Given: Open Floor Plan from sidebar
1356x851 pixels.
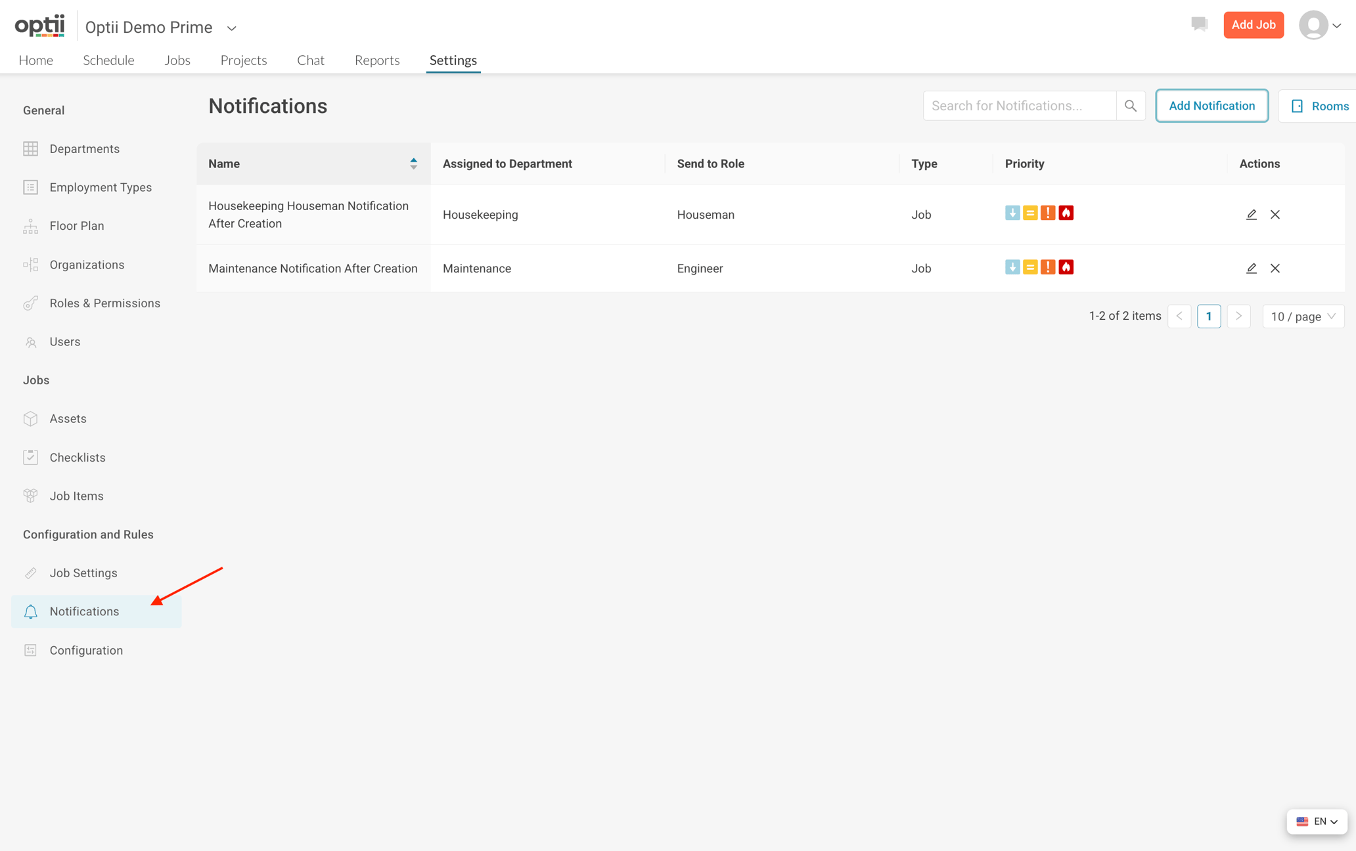Looking at the screenshot, I should (76, 226).
